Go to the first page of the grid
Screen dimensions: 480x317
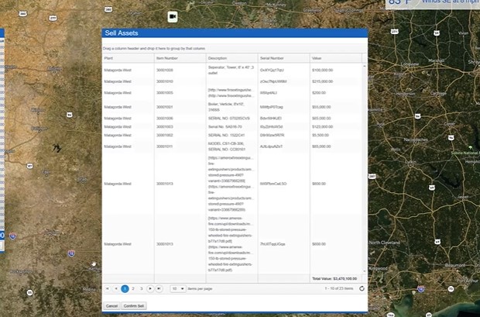(x=108, y=288)
